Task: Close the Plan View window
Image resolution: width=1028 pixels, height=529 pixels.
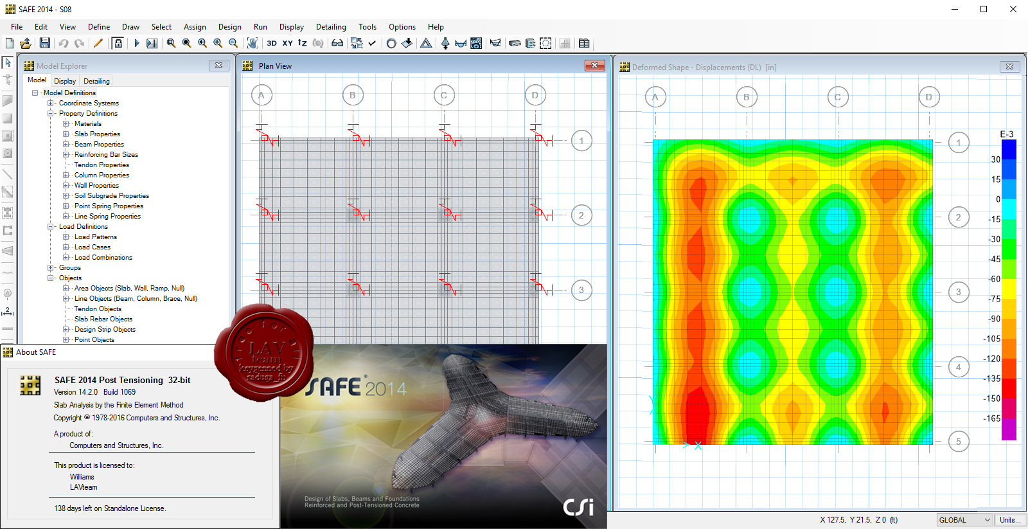Action: 594,66
